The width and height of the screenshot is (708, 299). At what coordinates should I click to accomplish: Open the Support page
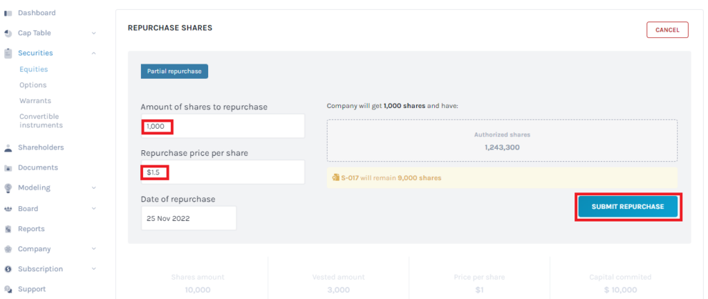tap(32, 289)
